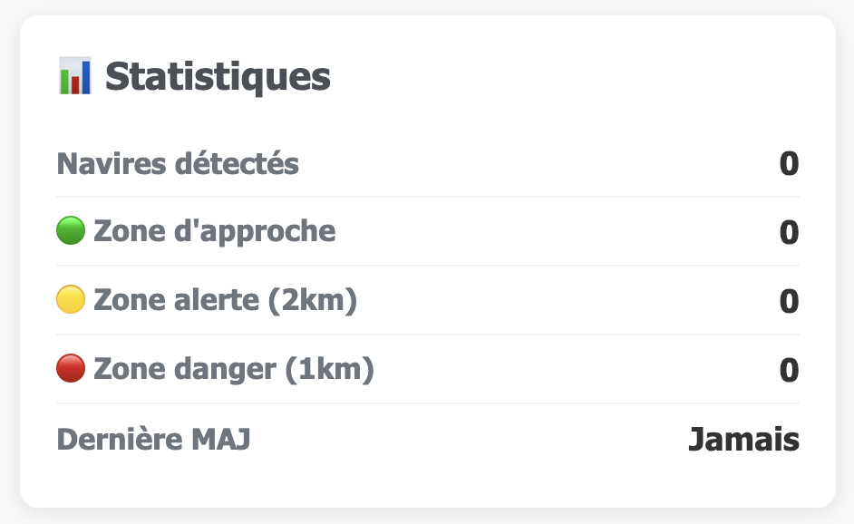Click the Zone alerte count value

789,301
